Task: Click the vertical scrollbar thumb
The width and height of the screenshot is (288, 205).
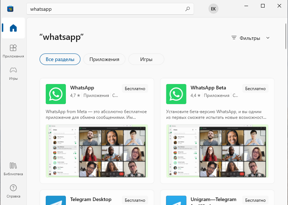Action: pos(286,36)
